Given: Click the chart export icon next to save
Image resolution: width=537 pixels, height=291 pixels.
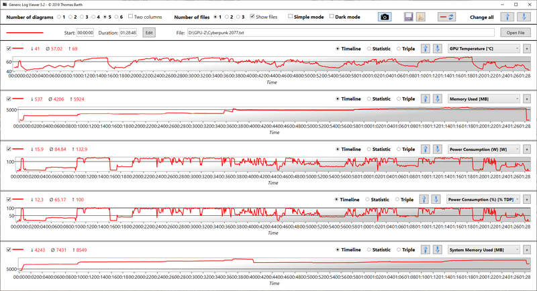Looking at the screenshot, I should pyautogui.click(x=421, y=17).
